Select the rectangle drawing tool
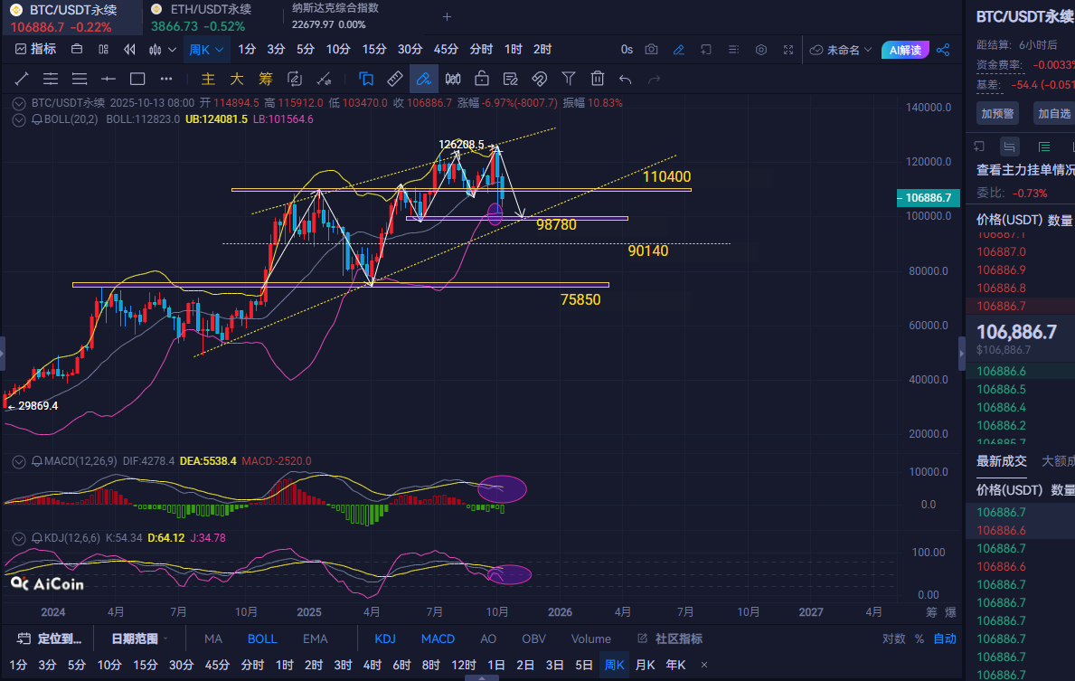The width and height of the screenshot is (1075, 681). coord(137,79)
